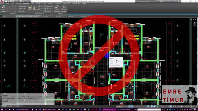Click the workspace switching gear icon
Image resolution: width=198 pixels, height=111 pixels.
pos(182,106)
